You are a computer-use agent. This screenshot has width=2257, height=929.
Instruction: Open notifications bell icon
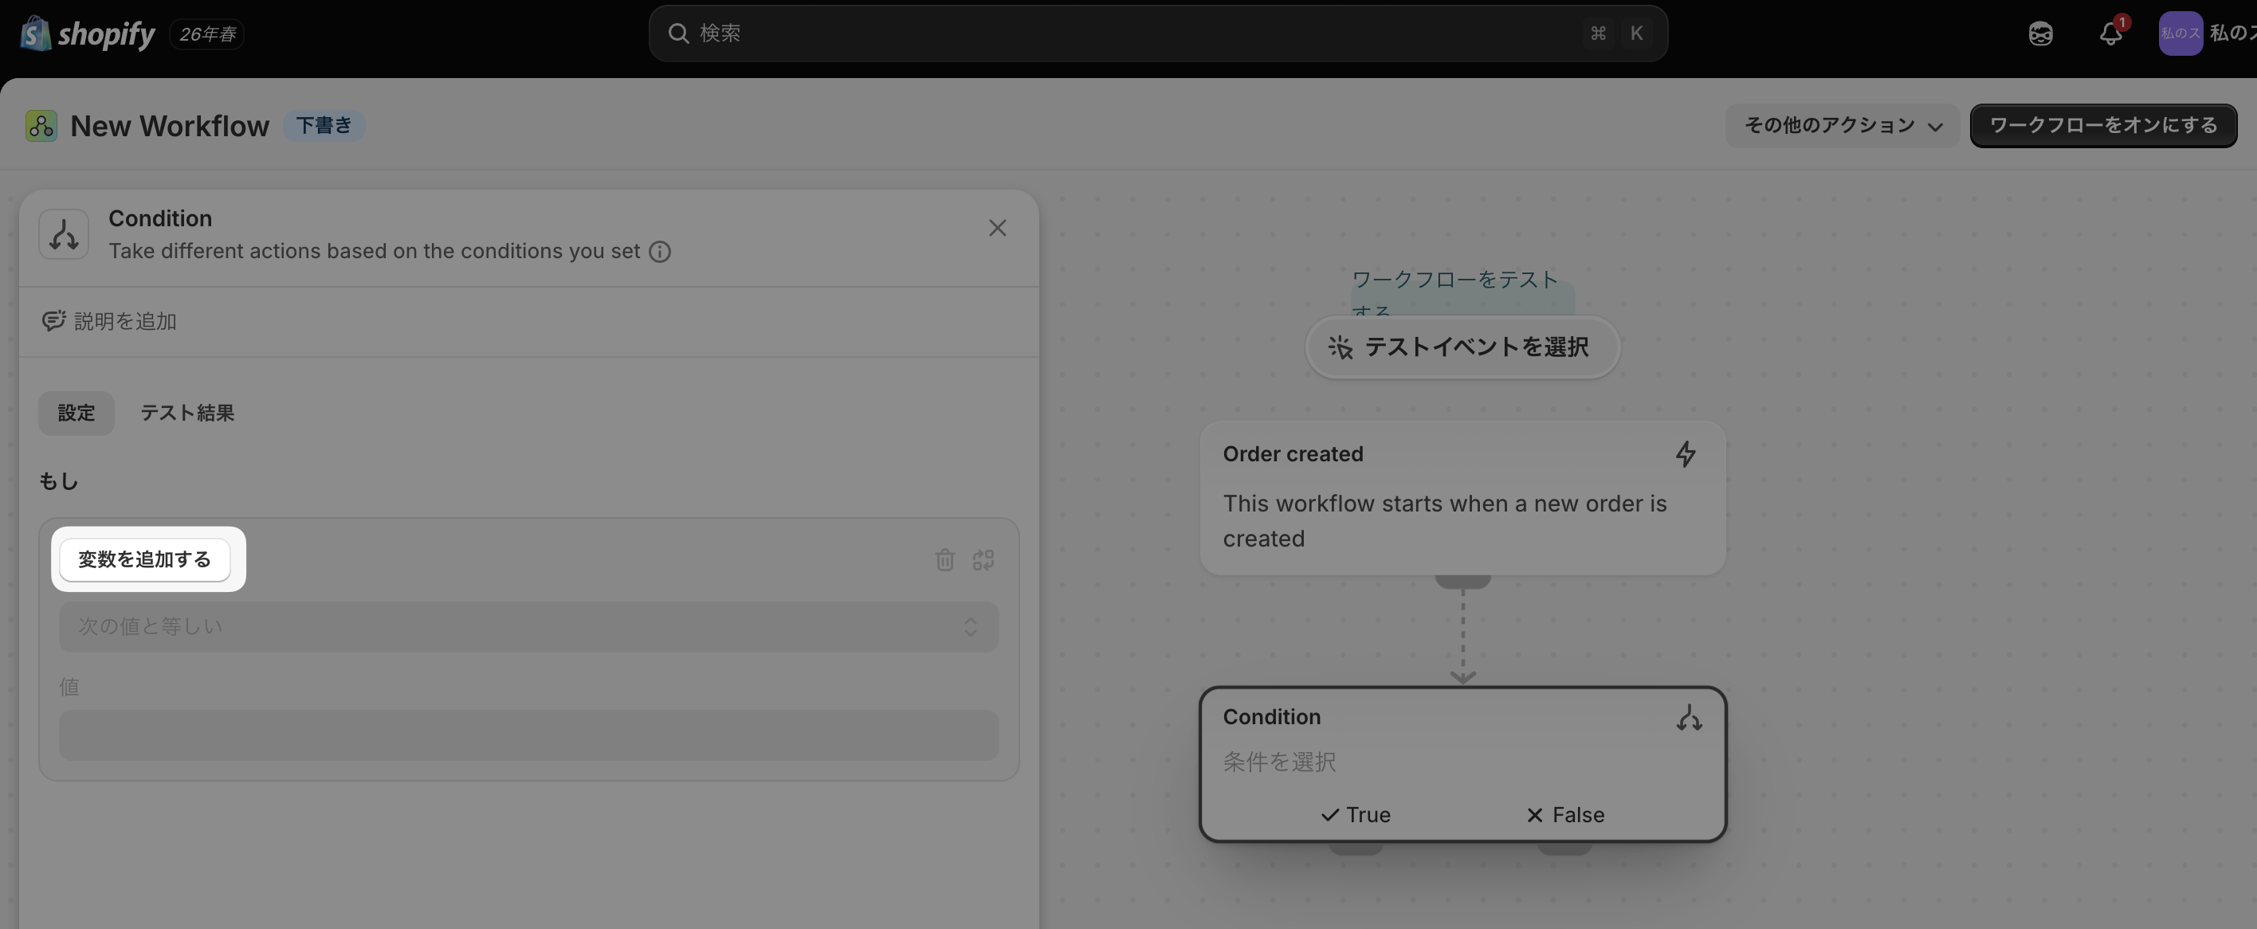click(2110, 34)
